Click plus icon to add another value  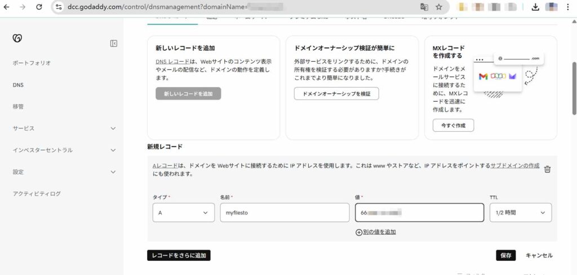click(359, 232)
